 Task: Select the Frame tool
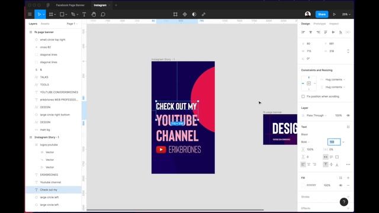[x=51, y=14]
